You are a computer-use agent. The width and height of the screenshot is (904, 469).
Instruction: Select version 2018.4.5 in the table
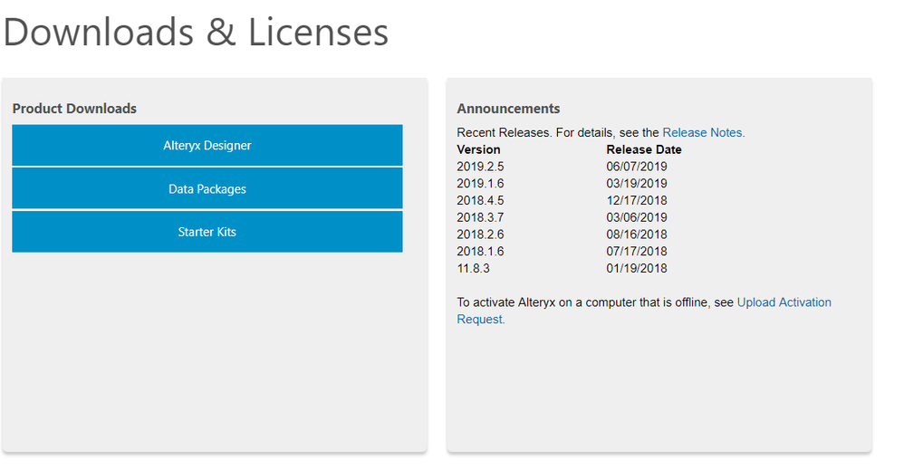(480, 200)
